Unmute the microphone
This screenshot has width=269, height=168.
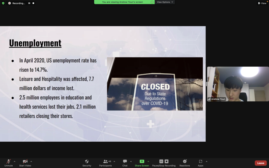click(8, 163)
